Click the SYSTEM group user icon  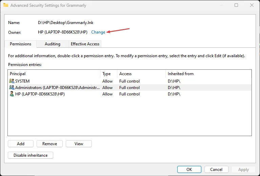tap(12, 81)
